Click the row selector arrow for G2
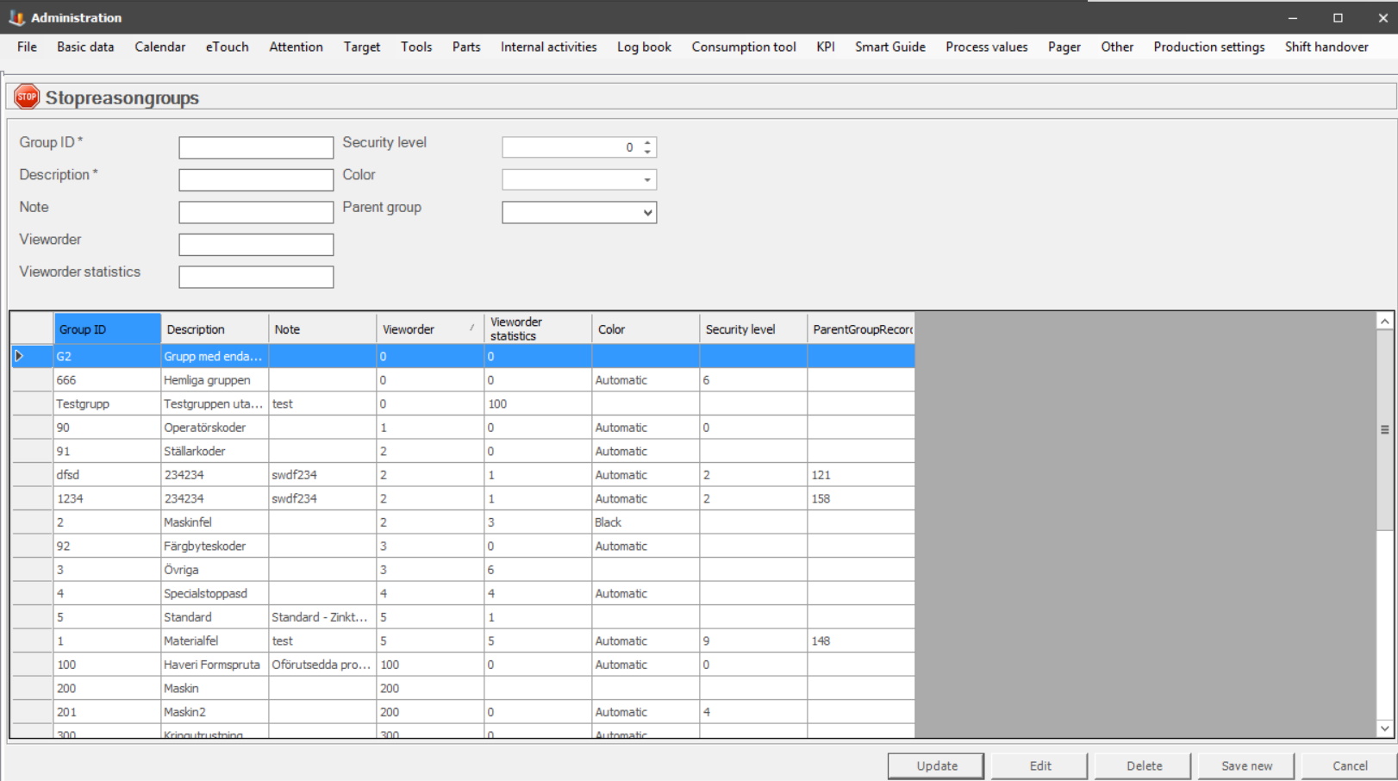 tap(20, 356)
